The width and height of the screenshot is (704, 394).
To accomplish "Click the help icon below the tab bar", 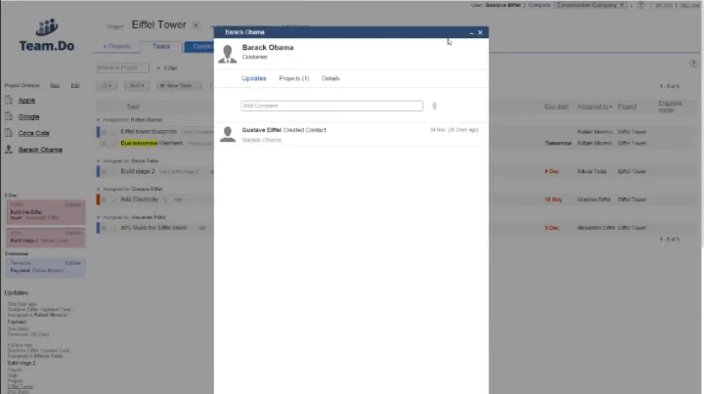I will (x=693, y=64).
